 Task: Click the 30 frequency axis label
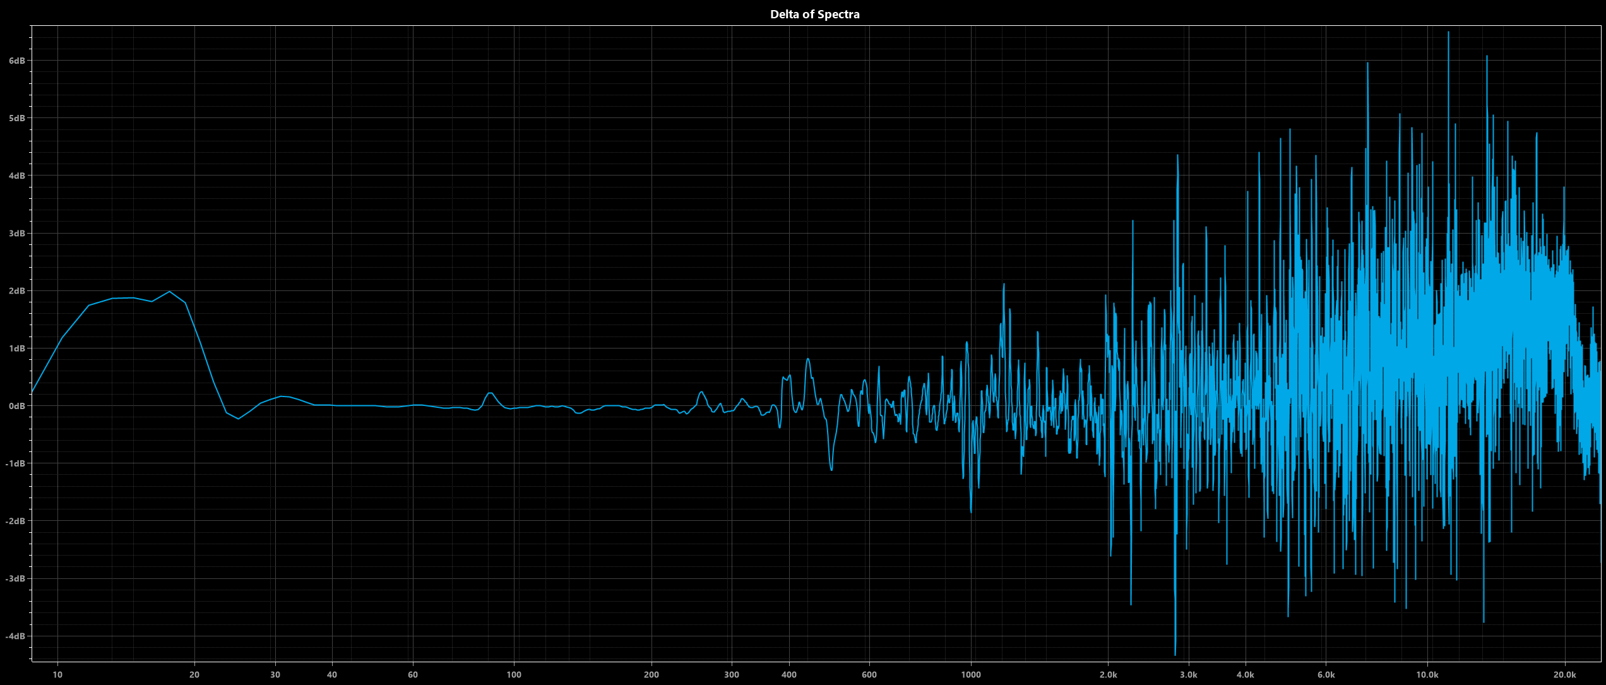[275, 674]
